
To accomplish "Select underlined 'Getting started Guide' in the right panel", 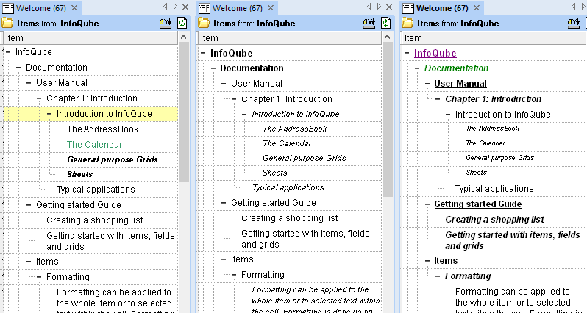I will (x=477, y=204).
